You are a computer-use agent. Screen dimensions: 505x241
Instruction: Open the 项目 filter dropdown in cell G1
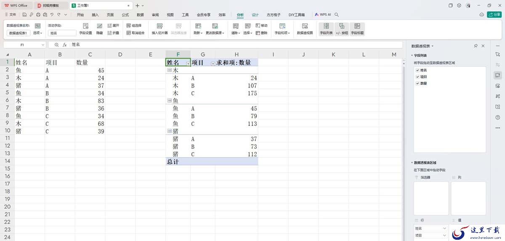coord(213,63)
